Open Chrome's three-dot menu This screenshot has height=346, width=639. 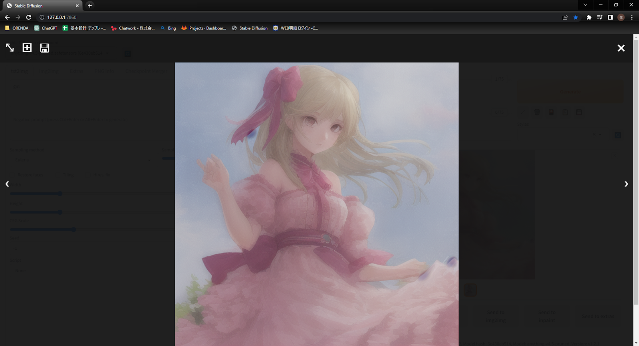coord(632,17)
